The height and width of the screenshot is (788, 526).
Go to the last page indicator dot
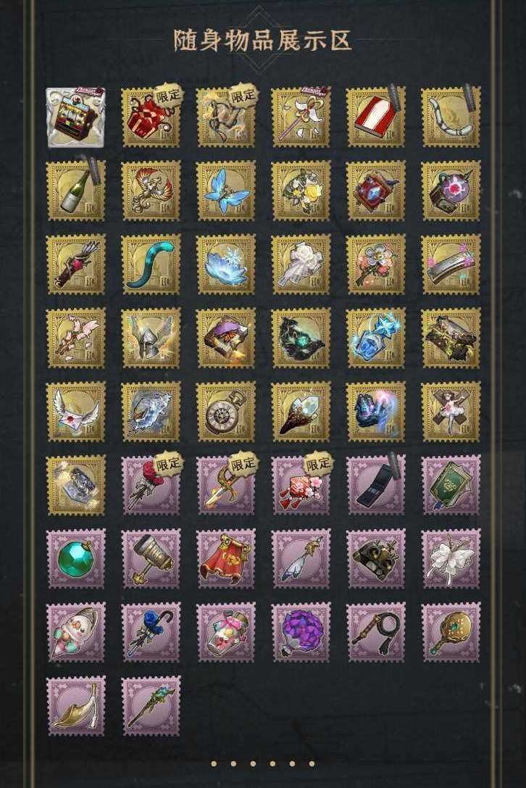pos(312,764)
